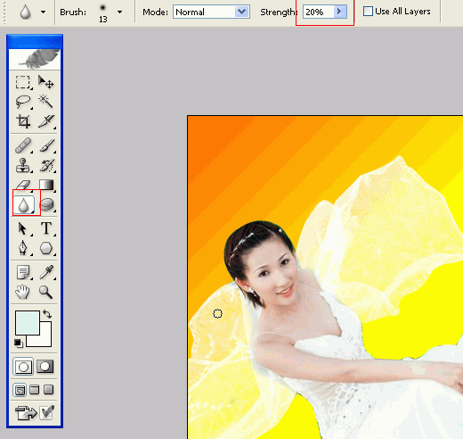Open the Mode dropdown showing Normal
The image size is (463, 439).
click(x=211, y=12)
